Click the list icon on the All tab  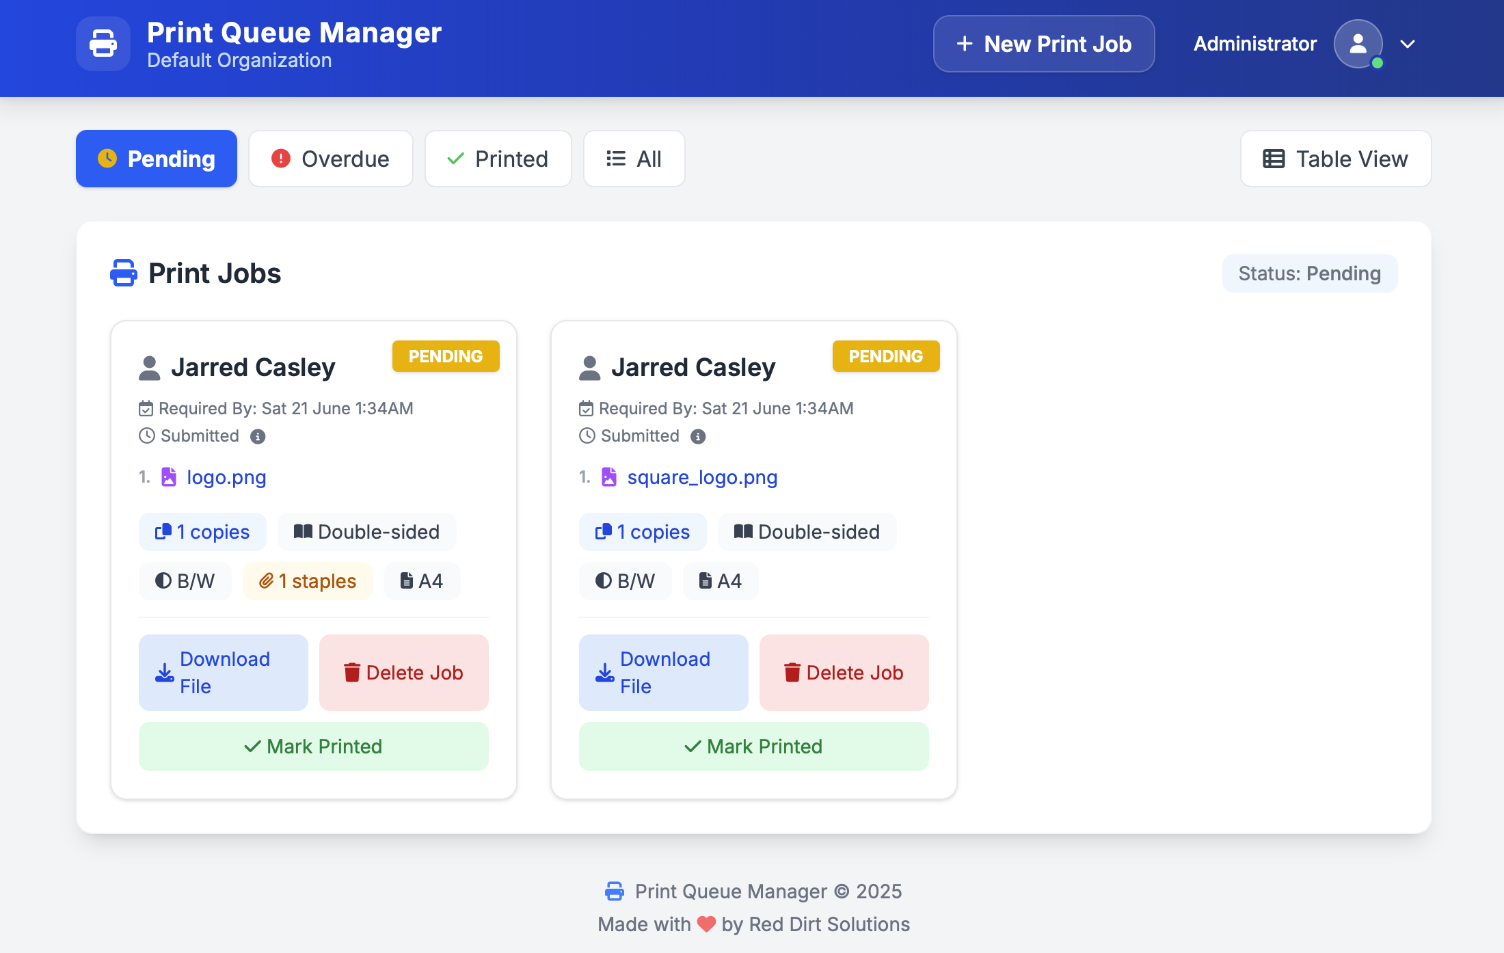point(616,159)
